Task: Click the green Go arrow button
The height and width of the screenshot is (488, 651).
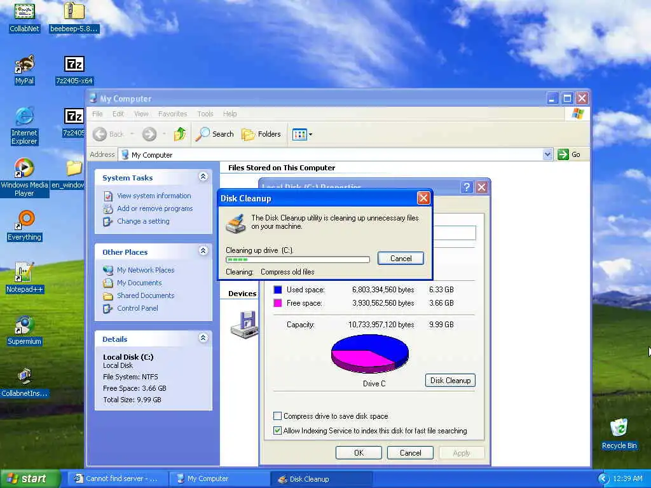Action: pos(563,154)
